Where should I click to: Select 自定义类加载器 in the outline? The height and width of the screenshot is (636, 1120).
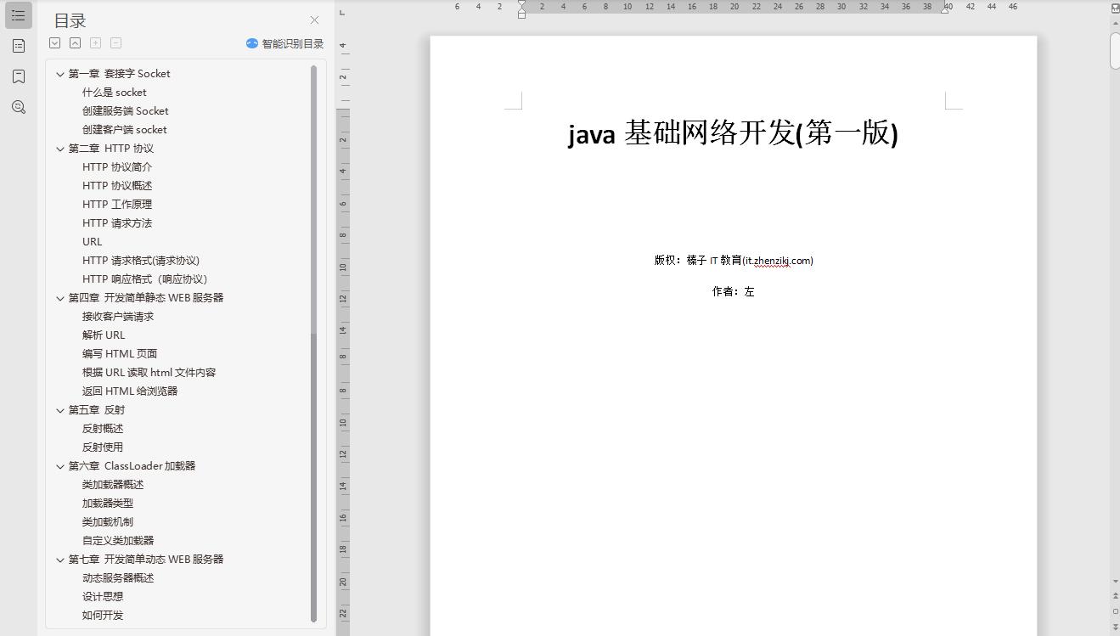click(118, 541)
